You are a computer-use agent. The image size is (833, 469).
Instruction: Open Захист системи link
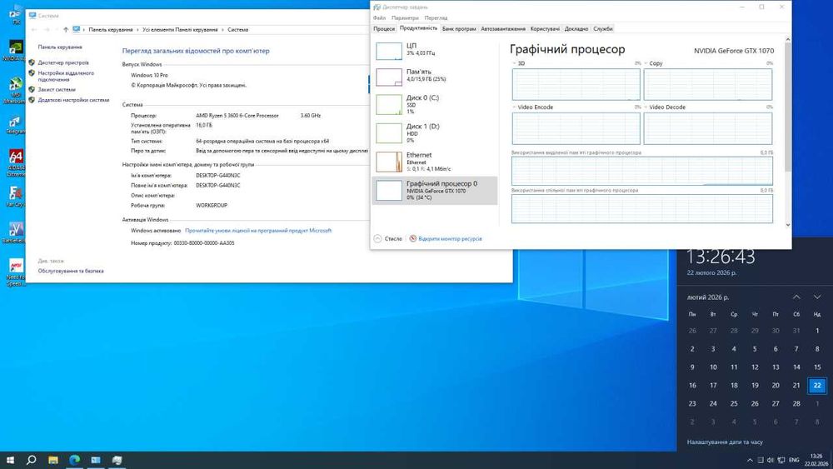[57, 89]
